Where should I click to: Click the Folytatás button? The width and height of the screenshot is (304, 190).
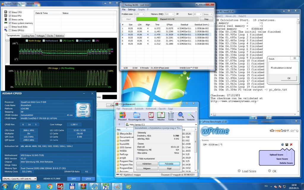[x=169, y=164]
